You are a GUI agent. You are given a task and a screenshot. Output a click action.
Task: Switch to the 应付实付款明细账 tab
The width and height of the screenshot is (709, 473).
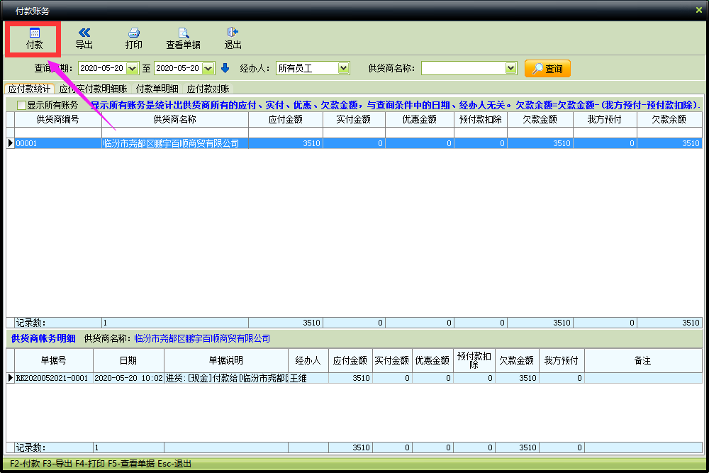(93, 89)
